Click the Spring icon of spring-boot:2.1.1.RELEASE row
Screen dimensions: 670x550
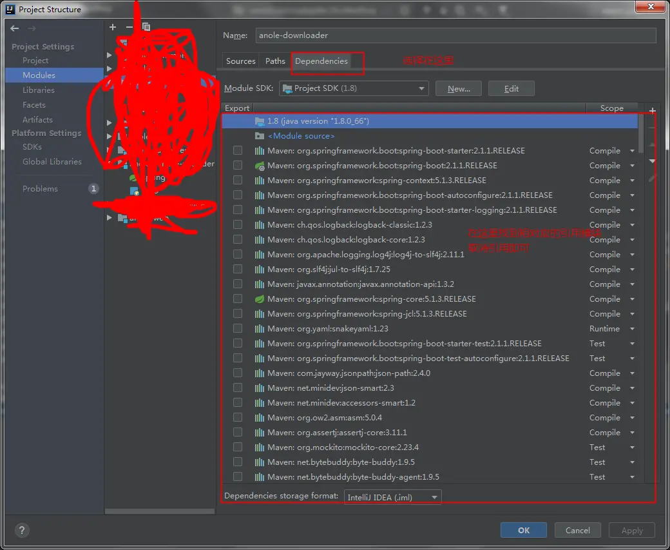(x=260, y=166)
